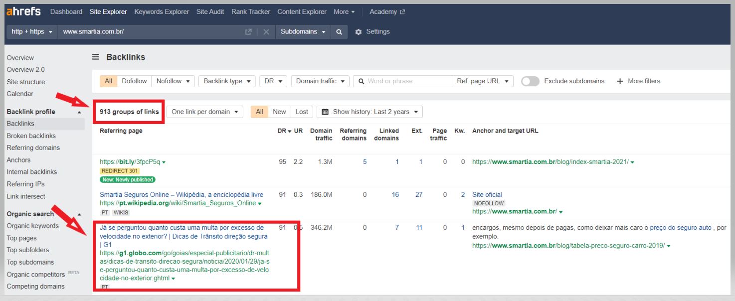Select the Lost links tab
Image resolution: width=735 pixels, height=301 pixels.
(x=302, y=112)
